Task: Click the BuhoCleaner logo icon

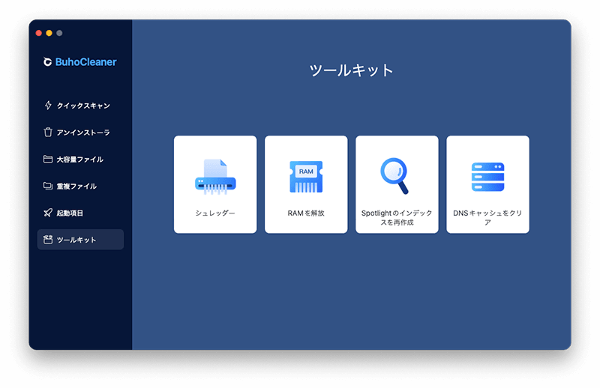Action: pos(47,62)
